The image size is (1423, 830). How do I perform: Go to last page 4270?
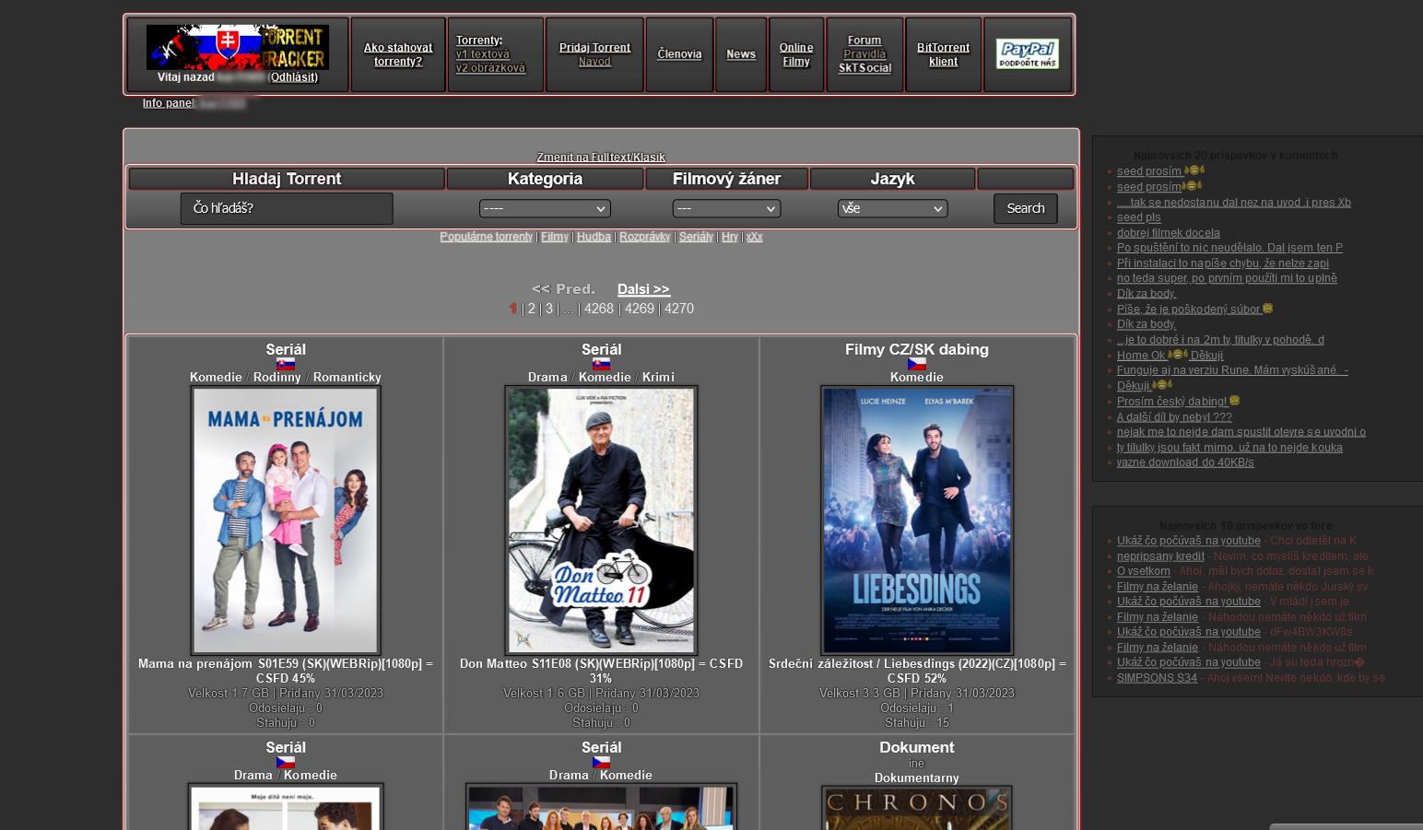[x=679, y=309]
